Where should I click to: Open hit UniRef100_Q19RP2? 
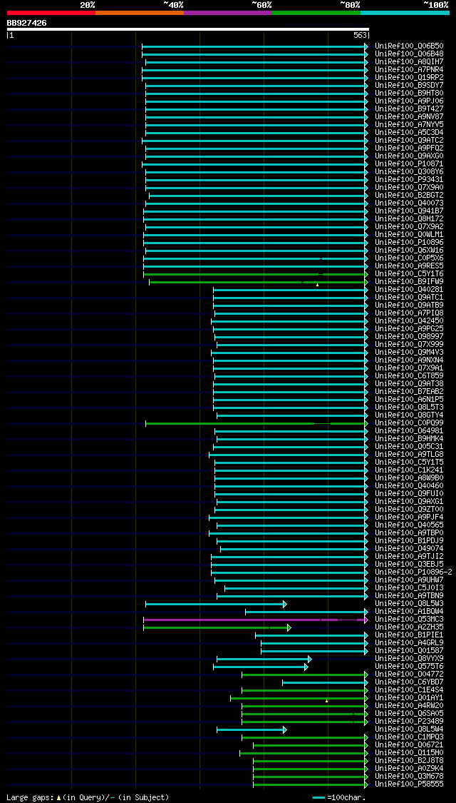click(409, 78)
